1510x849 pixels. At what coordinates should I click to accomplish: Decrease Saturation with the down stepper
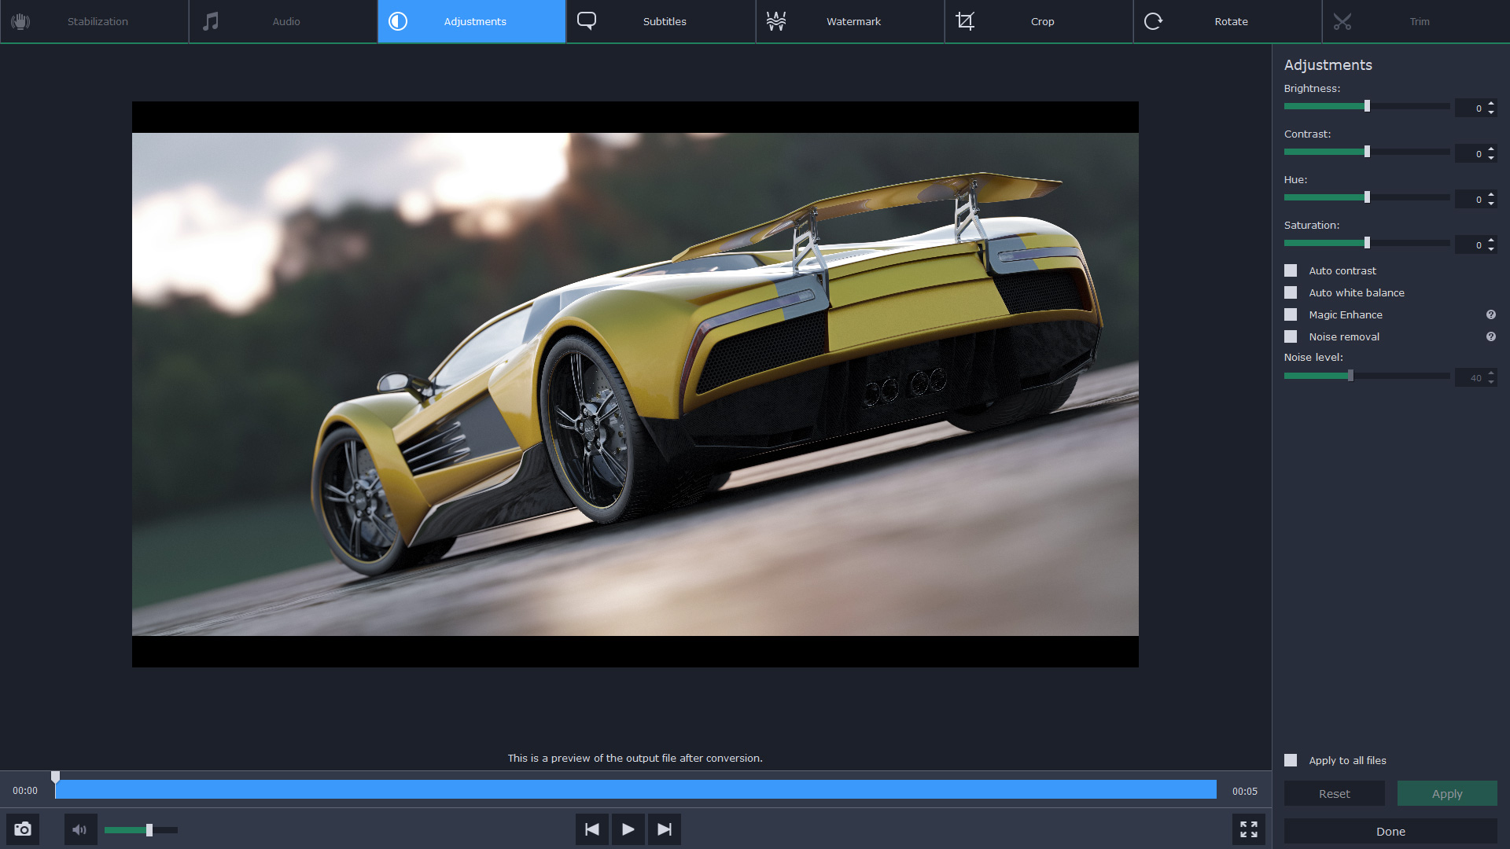[x=1491, y=249]
